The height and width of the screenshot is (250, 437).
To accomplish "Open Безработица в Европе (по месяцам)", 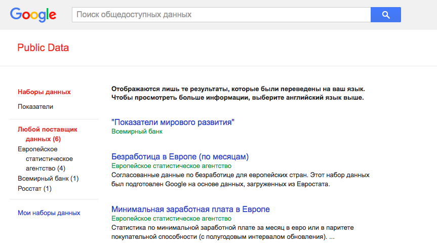I will (180, 157).
